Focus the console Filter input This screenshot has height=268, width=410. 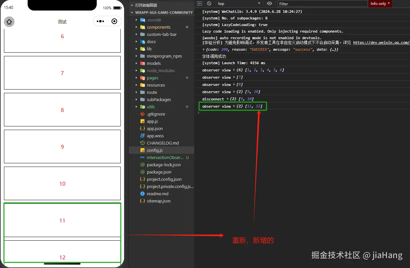click(322, 4)
